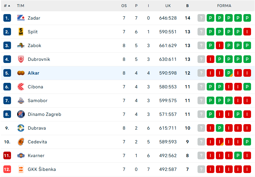This screenshot has height=177, width=255.
Task: Click Split's red loss form badge
Action: click(x=247, y=32)
